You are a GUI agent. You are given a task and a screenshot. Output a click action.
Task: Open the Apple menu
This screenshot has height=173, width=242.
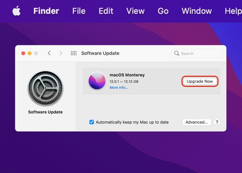(x=16, y=11)
